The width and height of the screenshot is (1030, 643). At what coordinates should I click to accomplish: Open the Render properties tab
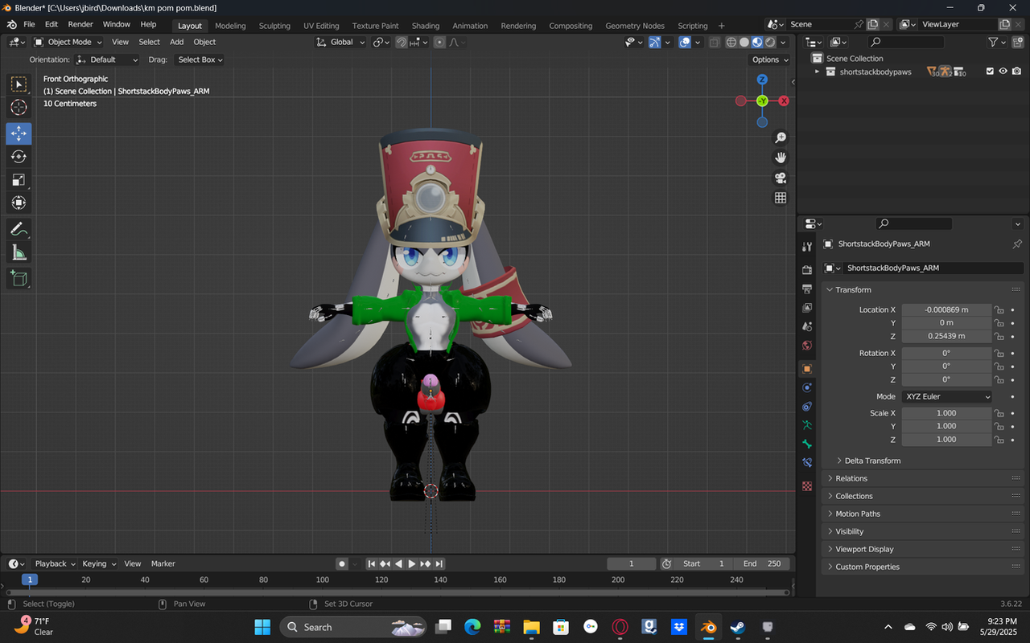point(807,270)
